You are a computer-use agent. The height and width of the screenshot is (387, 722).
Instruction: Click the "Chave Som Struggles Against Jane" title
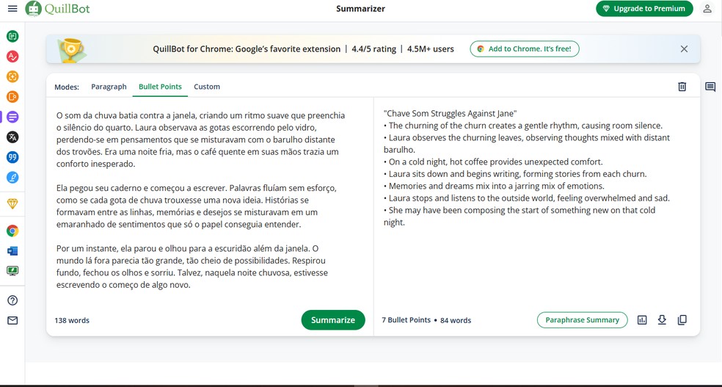451,113
